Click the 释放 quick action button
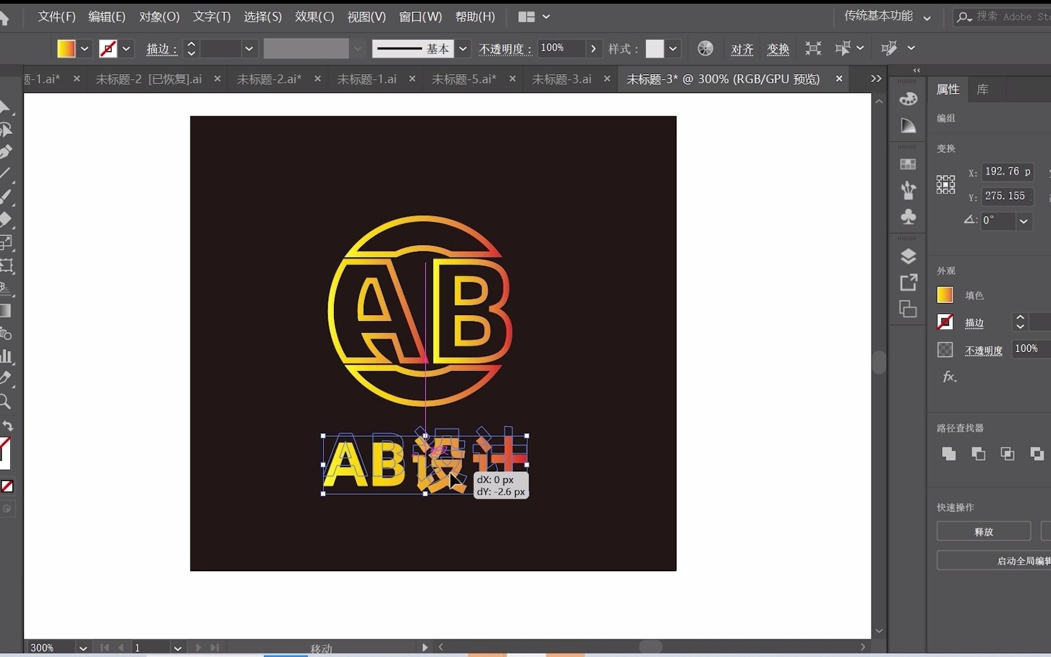This screenshot has width=1051, height=657. (984, 531)
